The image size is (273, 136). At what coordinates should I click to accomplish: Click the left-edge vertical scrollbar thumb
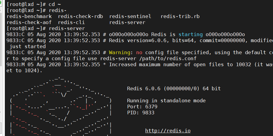1,39
